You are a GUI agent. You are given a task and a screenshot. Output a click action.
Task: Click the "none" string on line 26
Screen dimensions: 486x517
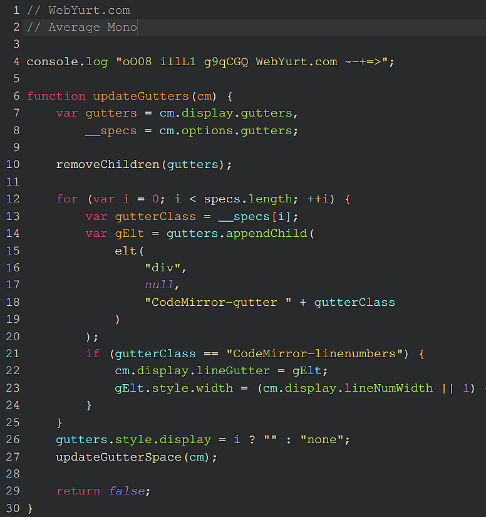click(322, 439)
